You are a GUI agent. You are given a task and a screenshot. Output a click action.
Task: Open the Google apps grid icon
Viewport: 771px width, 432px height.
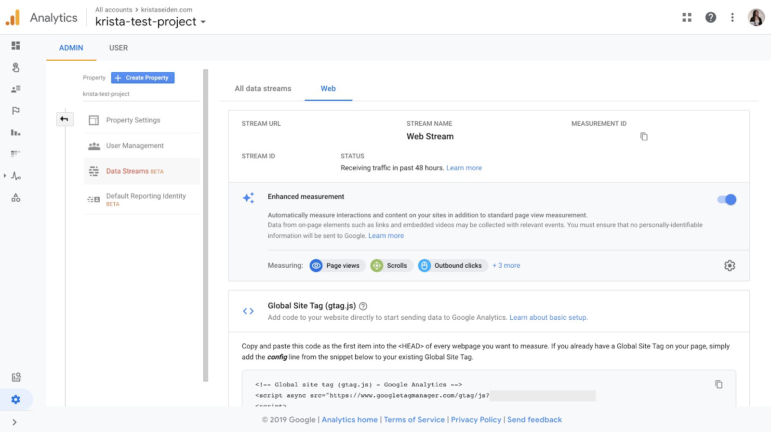point(687,17)
